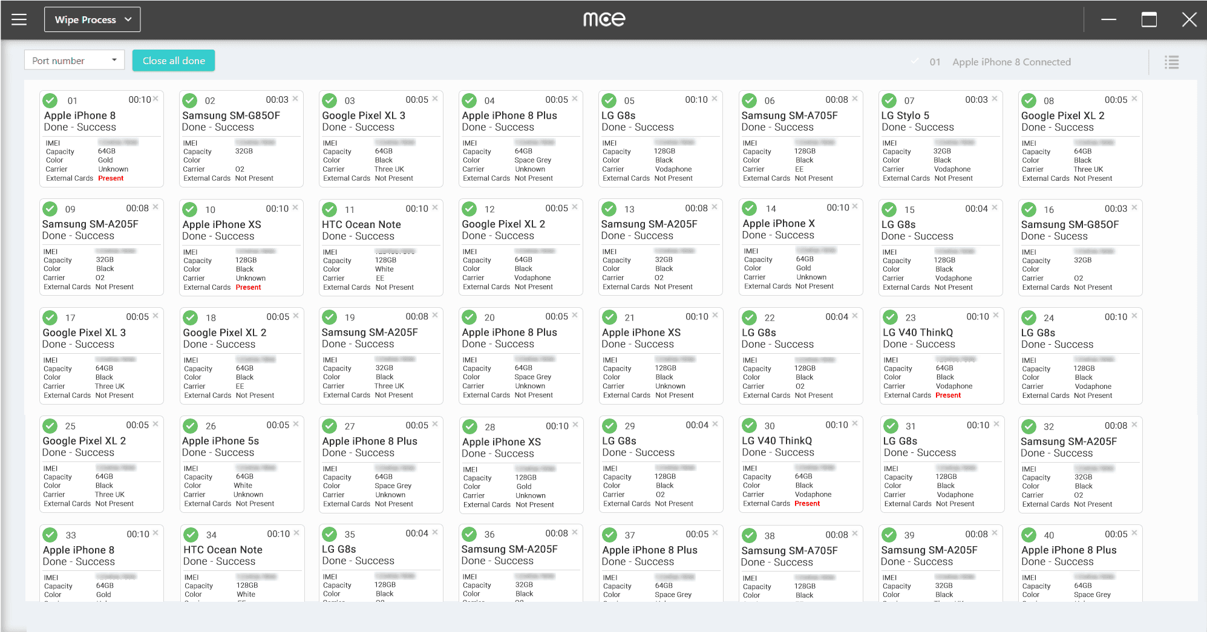Close the port 26 Apple iPhone 5s card
Viewport: 1207px width, 632px height.
(x=296, y=424)
